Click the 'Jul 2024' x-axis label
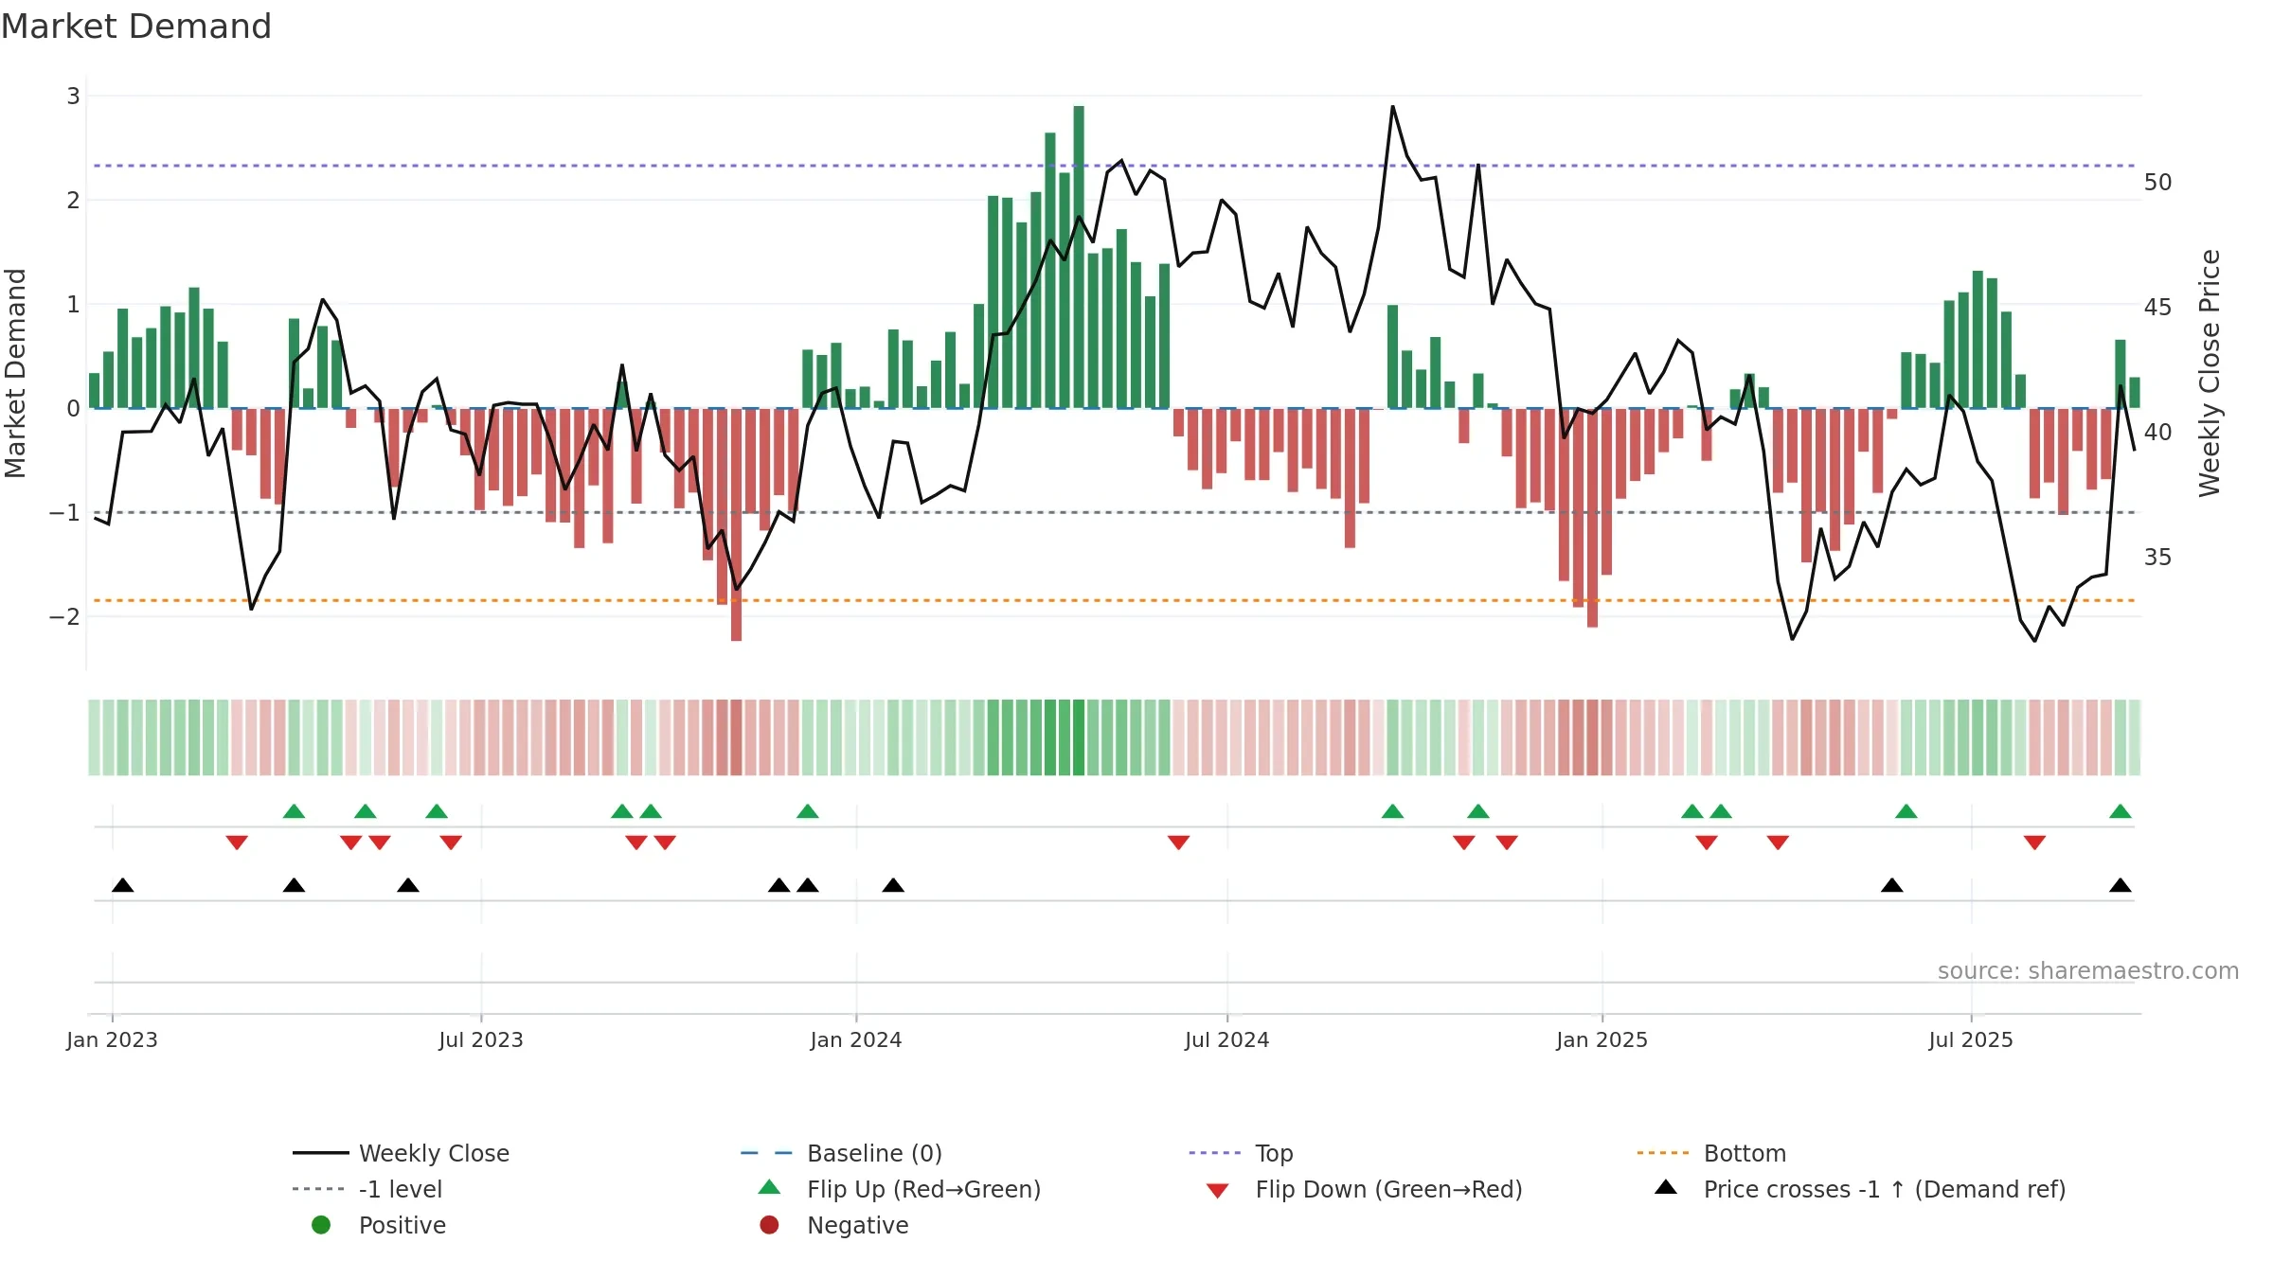 point(1227,1039)
